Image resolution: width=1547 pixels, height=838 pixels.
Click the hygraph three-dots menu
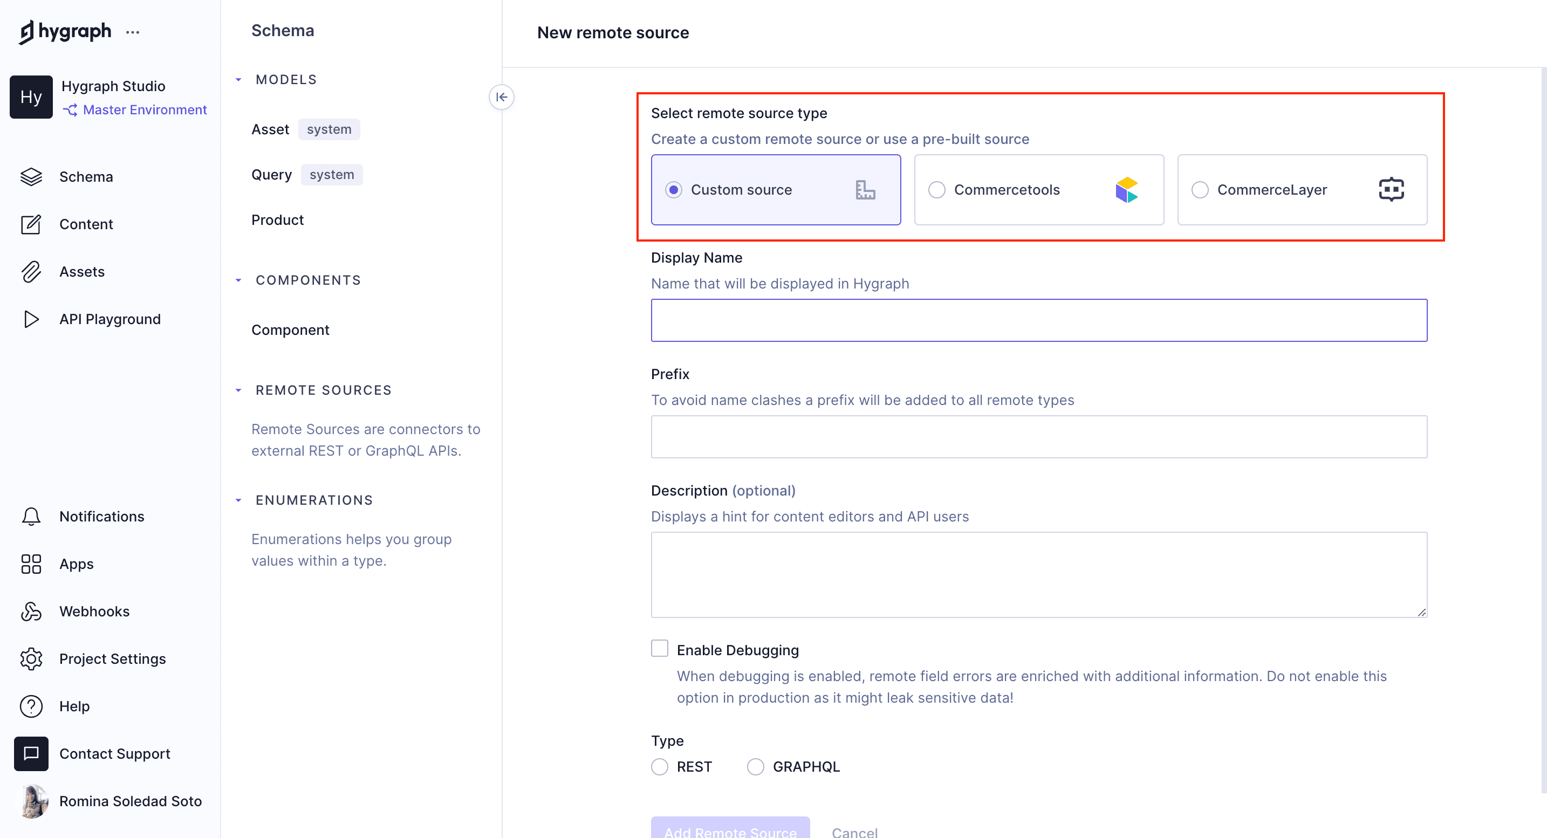click(x=133, y=32)
